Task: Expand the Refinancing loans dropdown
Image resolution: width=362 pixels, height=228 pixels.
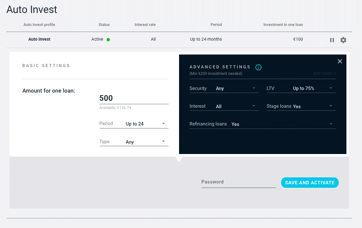Action: 263,124
